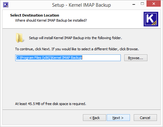
Task: Close the Kernel IMAP Backup setup window
Action: coord(153,4)
